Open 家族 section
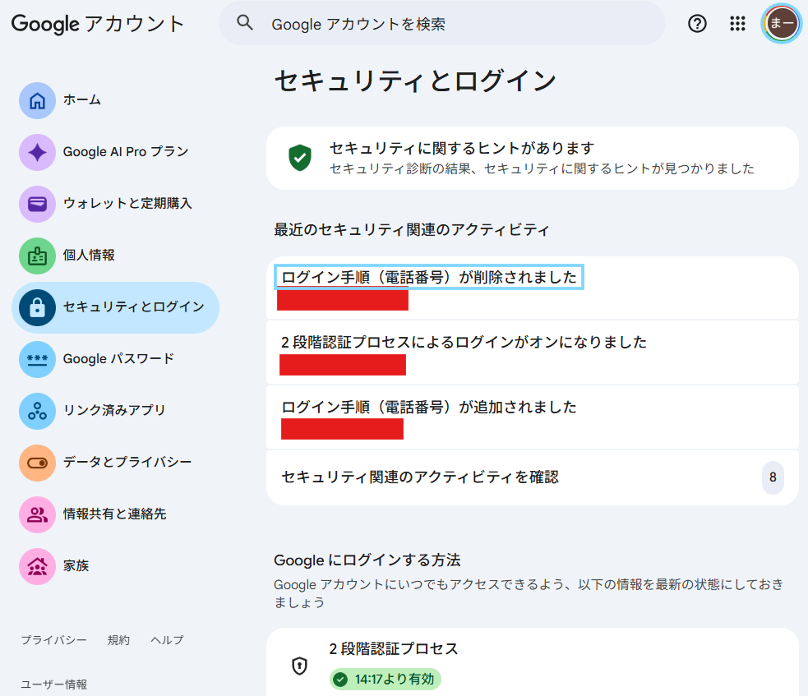 click(x=115, y=566)
